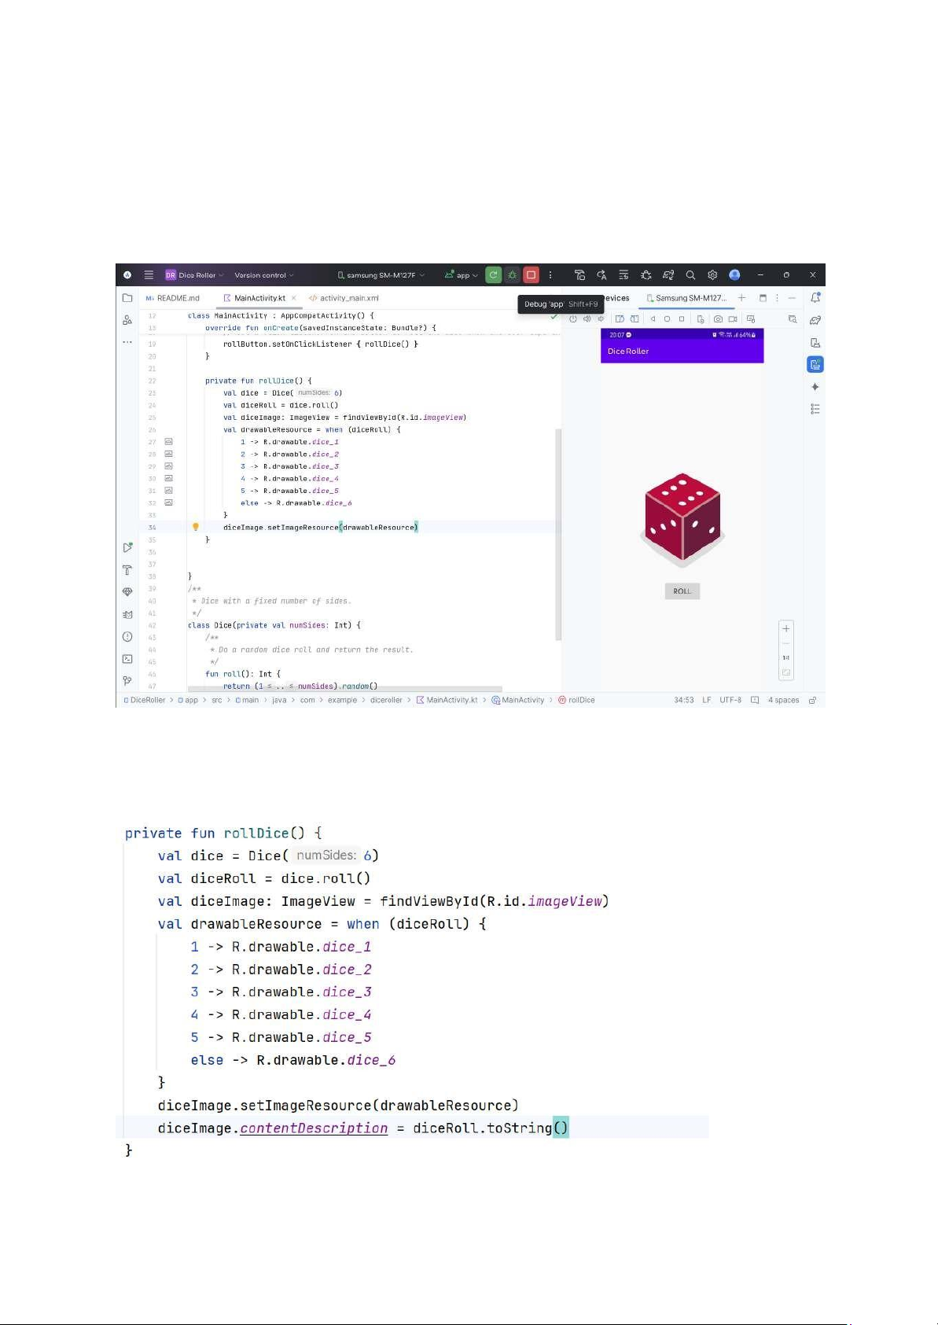Open the samsung SM-M127F device selector
Image resolution: width=938 pixels, height=1325 pixels.
tap(381, 275)
